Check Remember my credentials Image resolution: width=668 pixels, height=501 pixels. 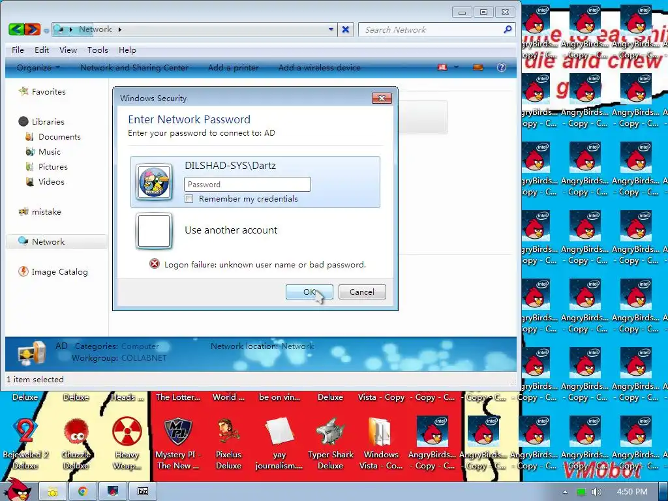tap(189, 199)
